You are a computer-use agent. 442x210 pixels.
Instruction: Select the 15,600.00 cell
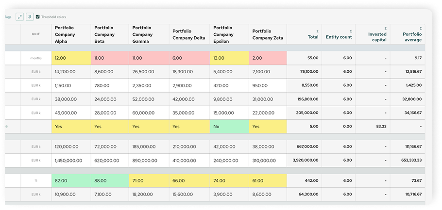189,194
